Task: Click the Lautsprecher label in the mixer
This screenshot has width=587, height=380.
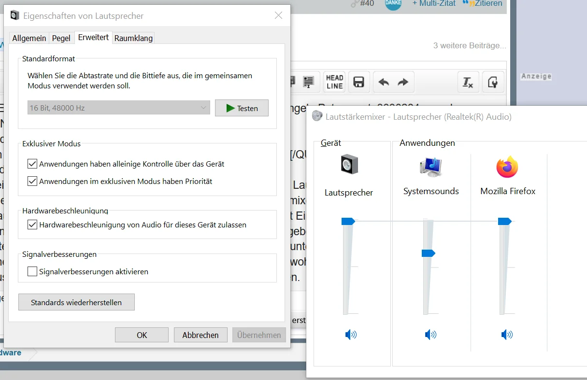Action: [349, 193]
